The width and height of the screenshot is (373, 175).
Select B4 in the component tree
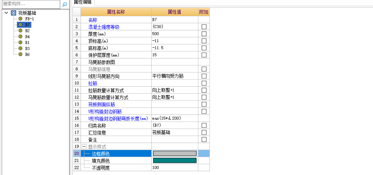[27, 36]
